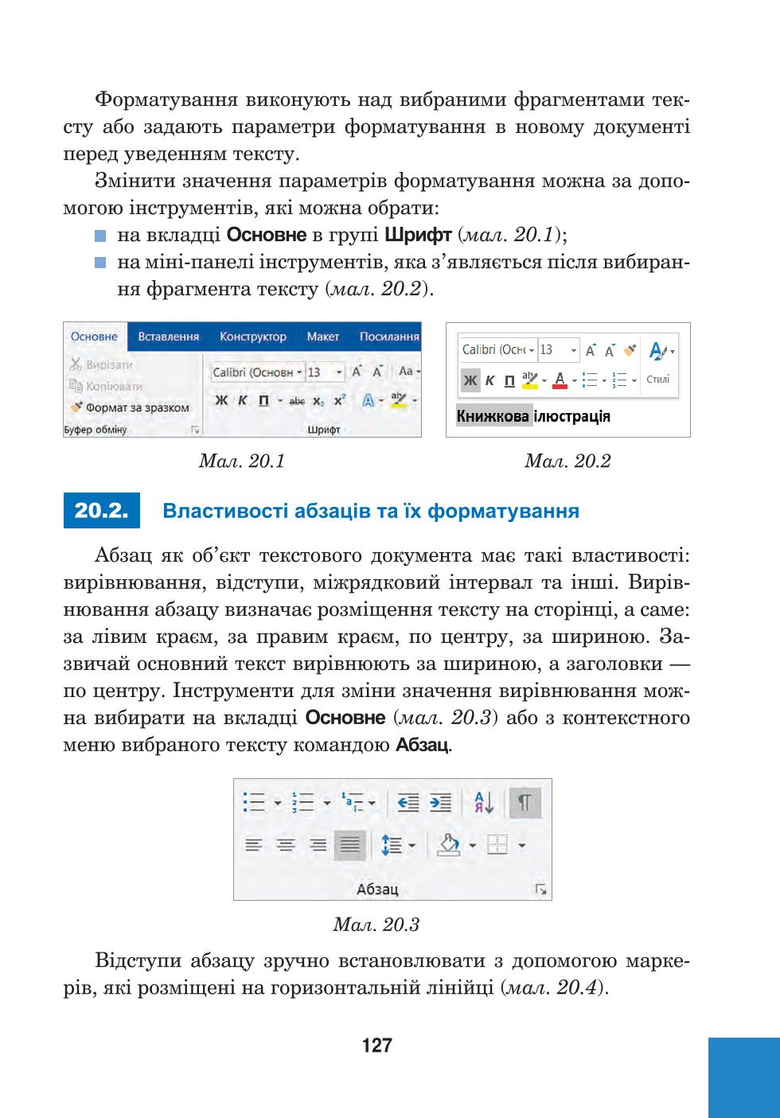The image size is (780, 1118).
Task: Click the borders grid icon
Action: (497, 844)
